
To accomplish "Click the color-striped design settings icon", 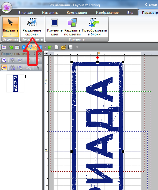I will pos(17,47).
